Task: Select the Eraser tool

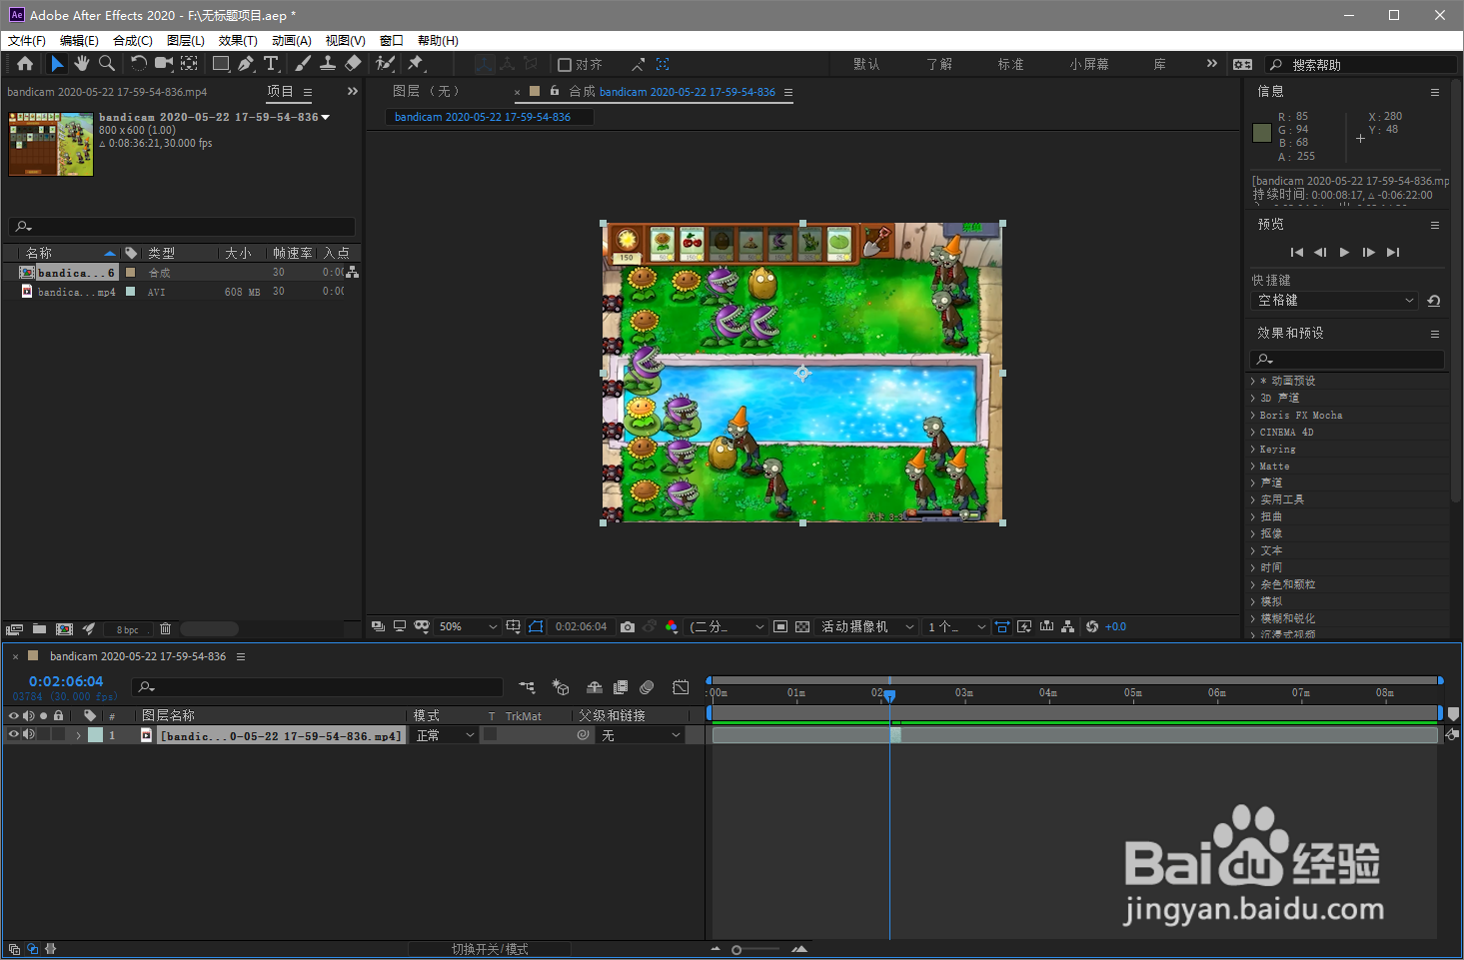Action: pyautogui.click(x=353, y=64)
